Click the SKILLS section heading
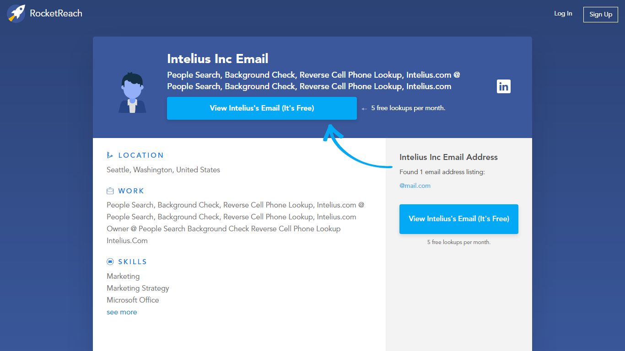Viewport: 625px width, 351px height. pos(133,262)
